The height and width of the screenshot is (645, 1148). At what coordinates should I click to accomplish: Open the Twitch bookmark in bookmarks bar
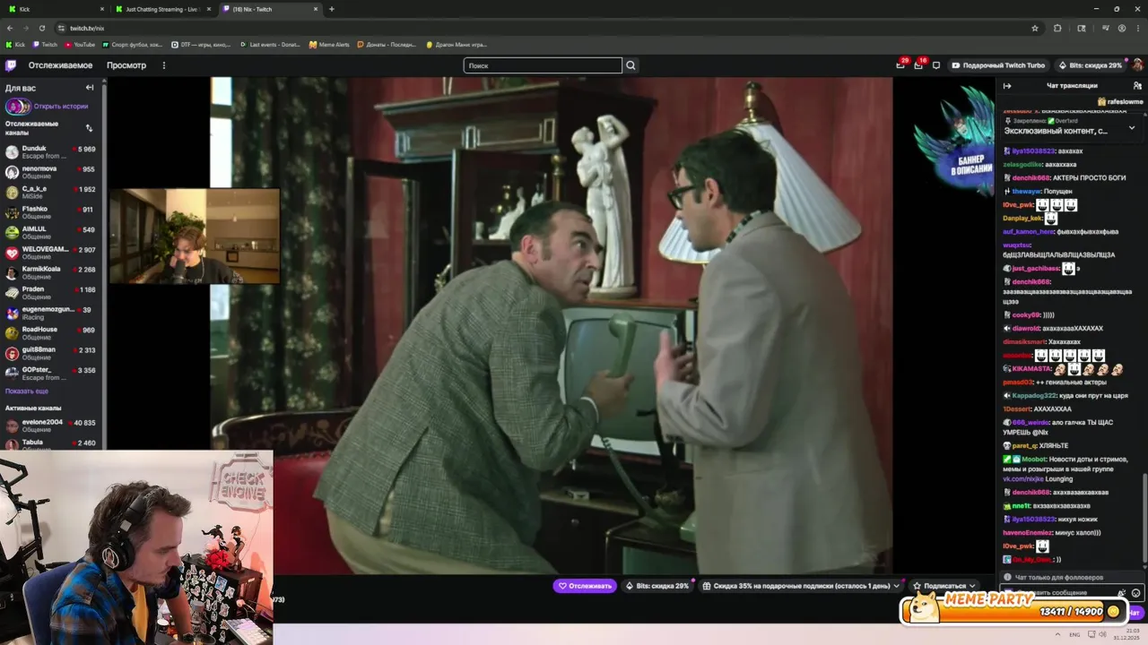coord(46,44)
